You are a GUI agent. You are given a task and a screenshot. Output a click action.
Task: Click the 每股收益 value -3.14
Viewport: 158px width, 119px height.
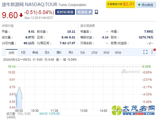tap(105, 37)
